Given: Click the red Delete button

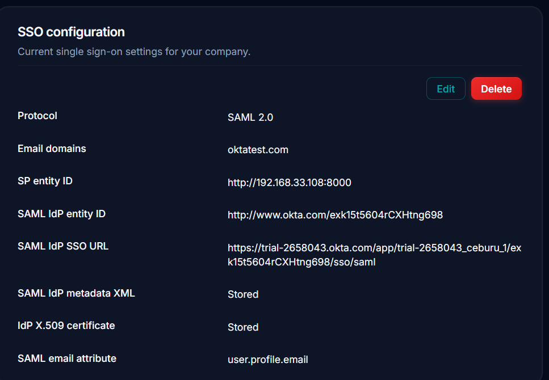Looking at the screenshot, I should [496, 88].
